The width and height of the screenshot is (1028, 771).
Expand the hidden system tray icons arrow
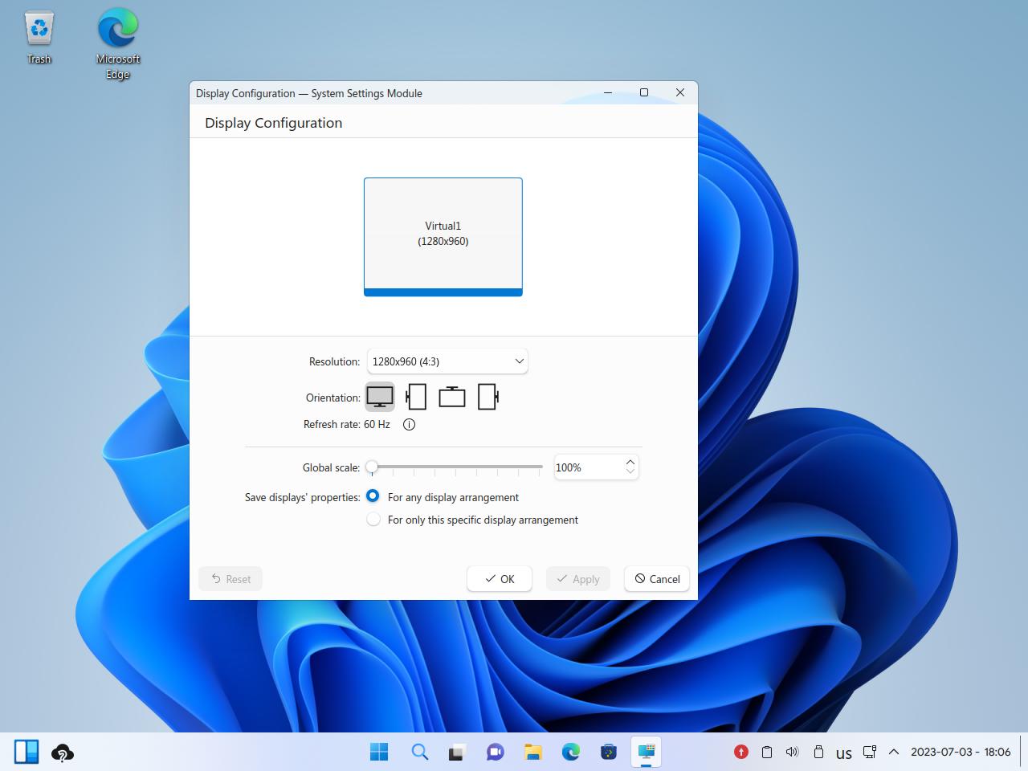click(894, 752)
